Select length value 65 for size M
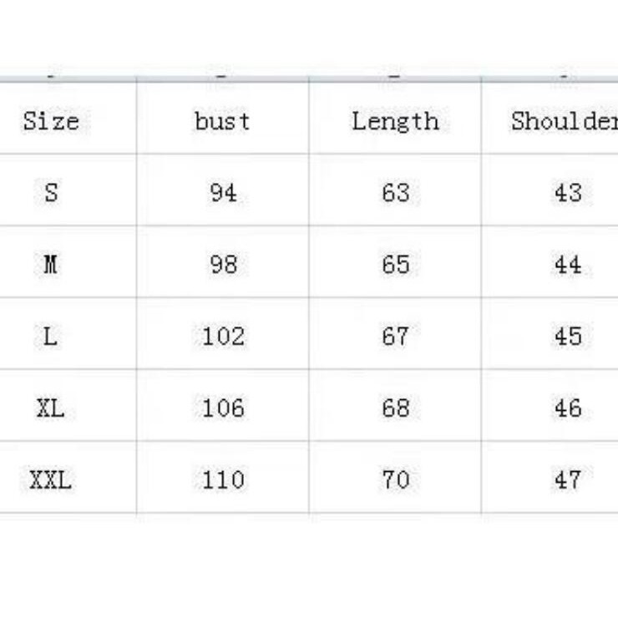 (395, 265)
